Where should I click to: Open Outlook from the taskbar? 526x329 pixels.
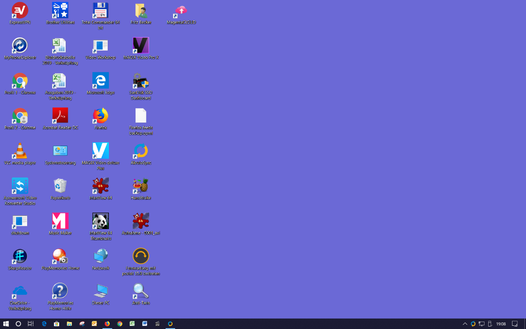click(x=95, y=324)
